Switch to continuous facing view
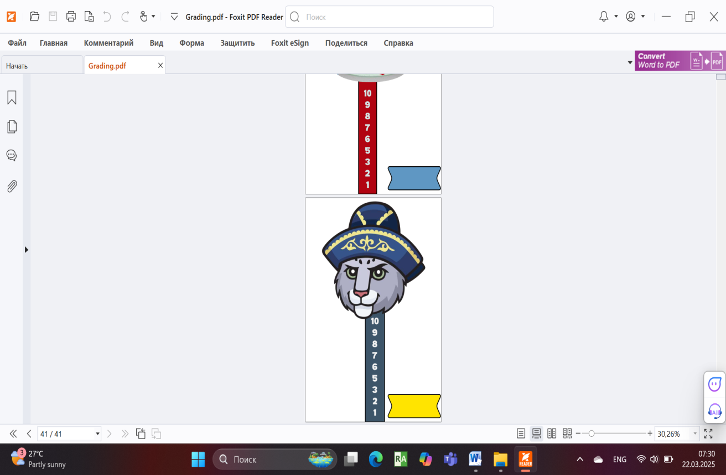Viewport: 726px width, 475px height. [x=567, y=434]
